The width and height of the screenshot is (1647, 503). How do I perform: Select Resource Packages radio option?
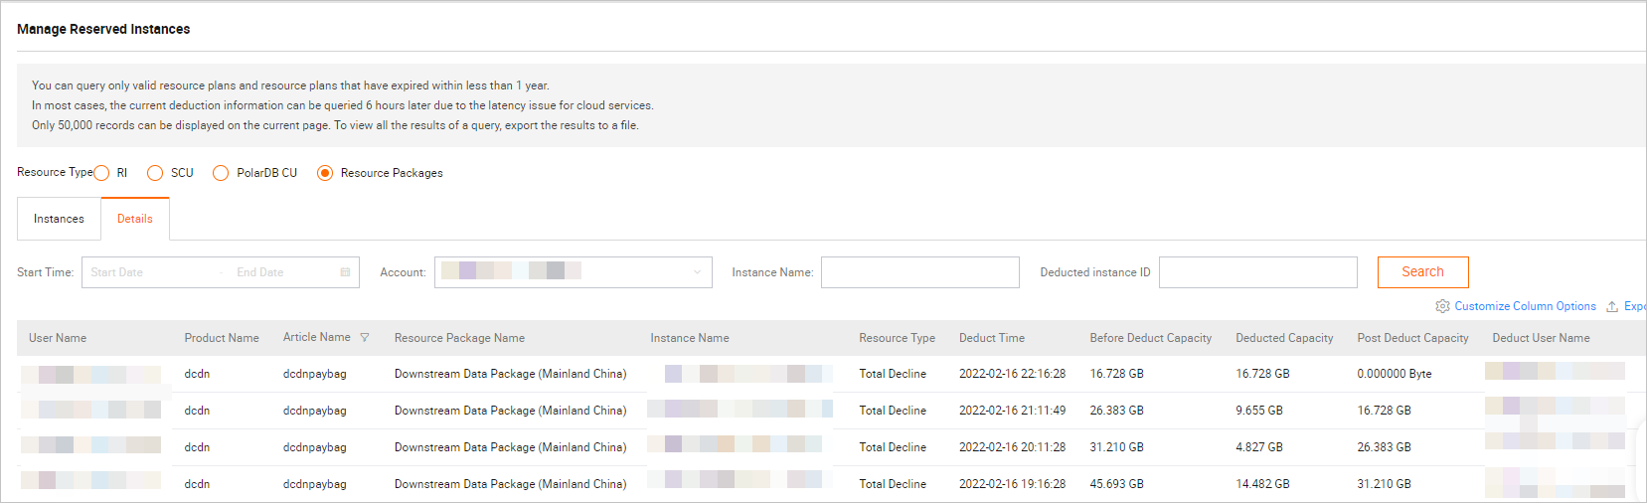click(x=325, y=173)
